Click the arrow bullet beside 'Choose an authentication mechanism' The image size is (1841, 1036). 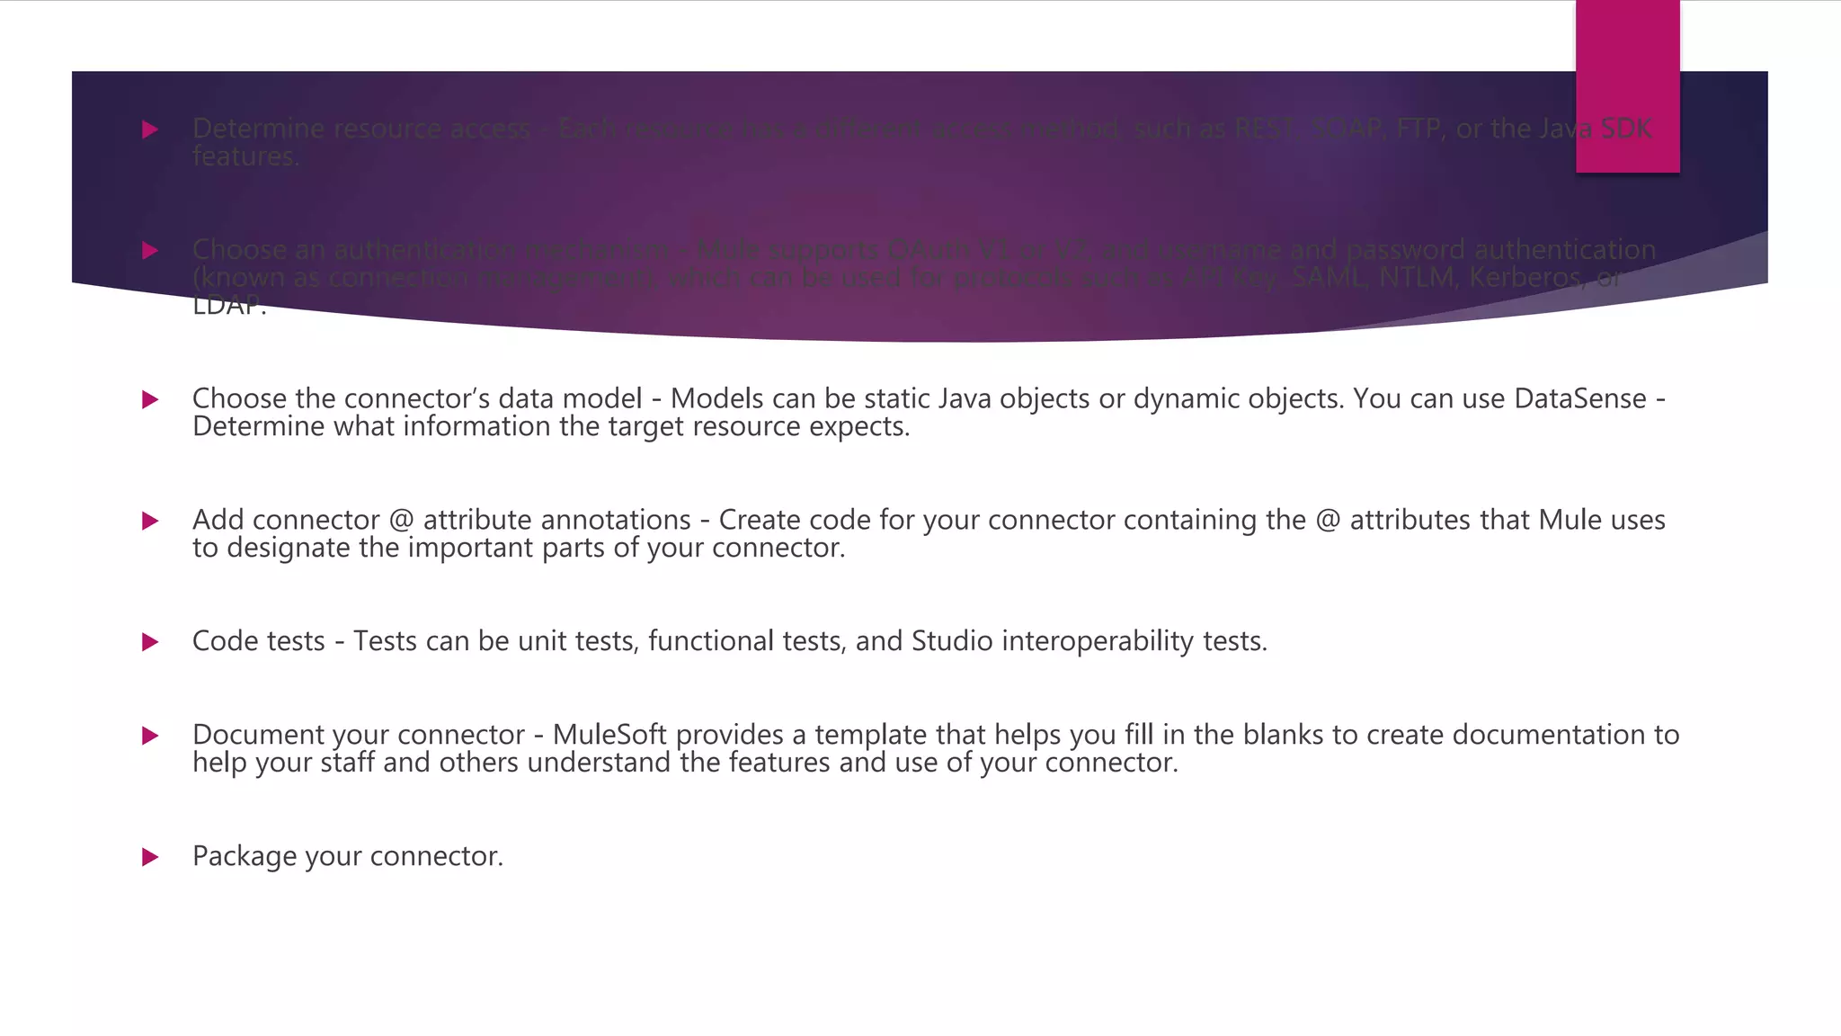[150, 251]
